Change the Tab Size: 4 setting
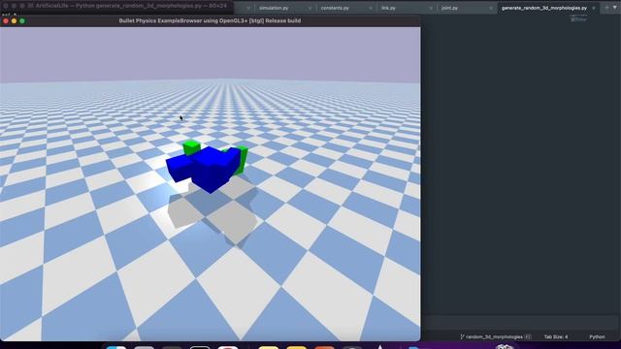This screenshot has width=621, height=349. [x=556, y=336]
